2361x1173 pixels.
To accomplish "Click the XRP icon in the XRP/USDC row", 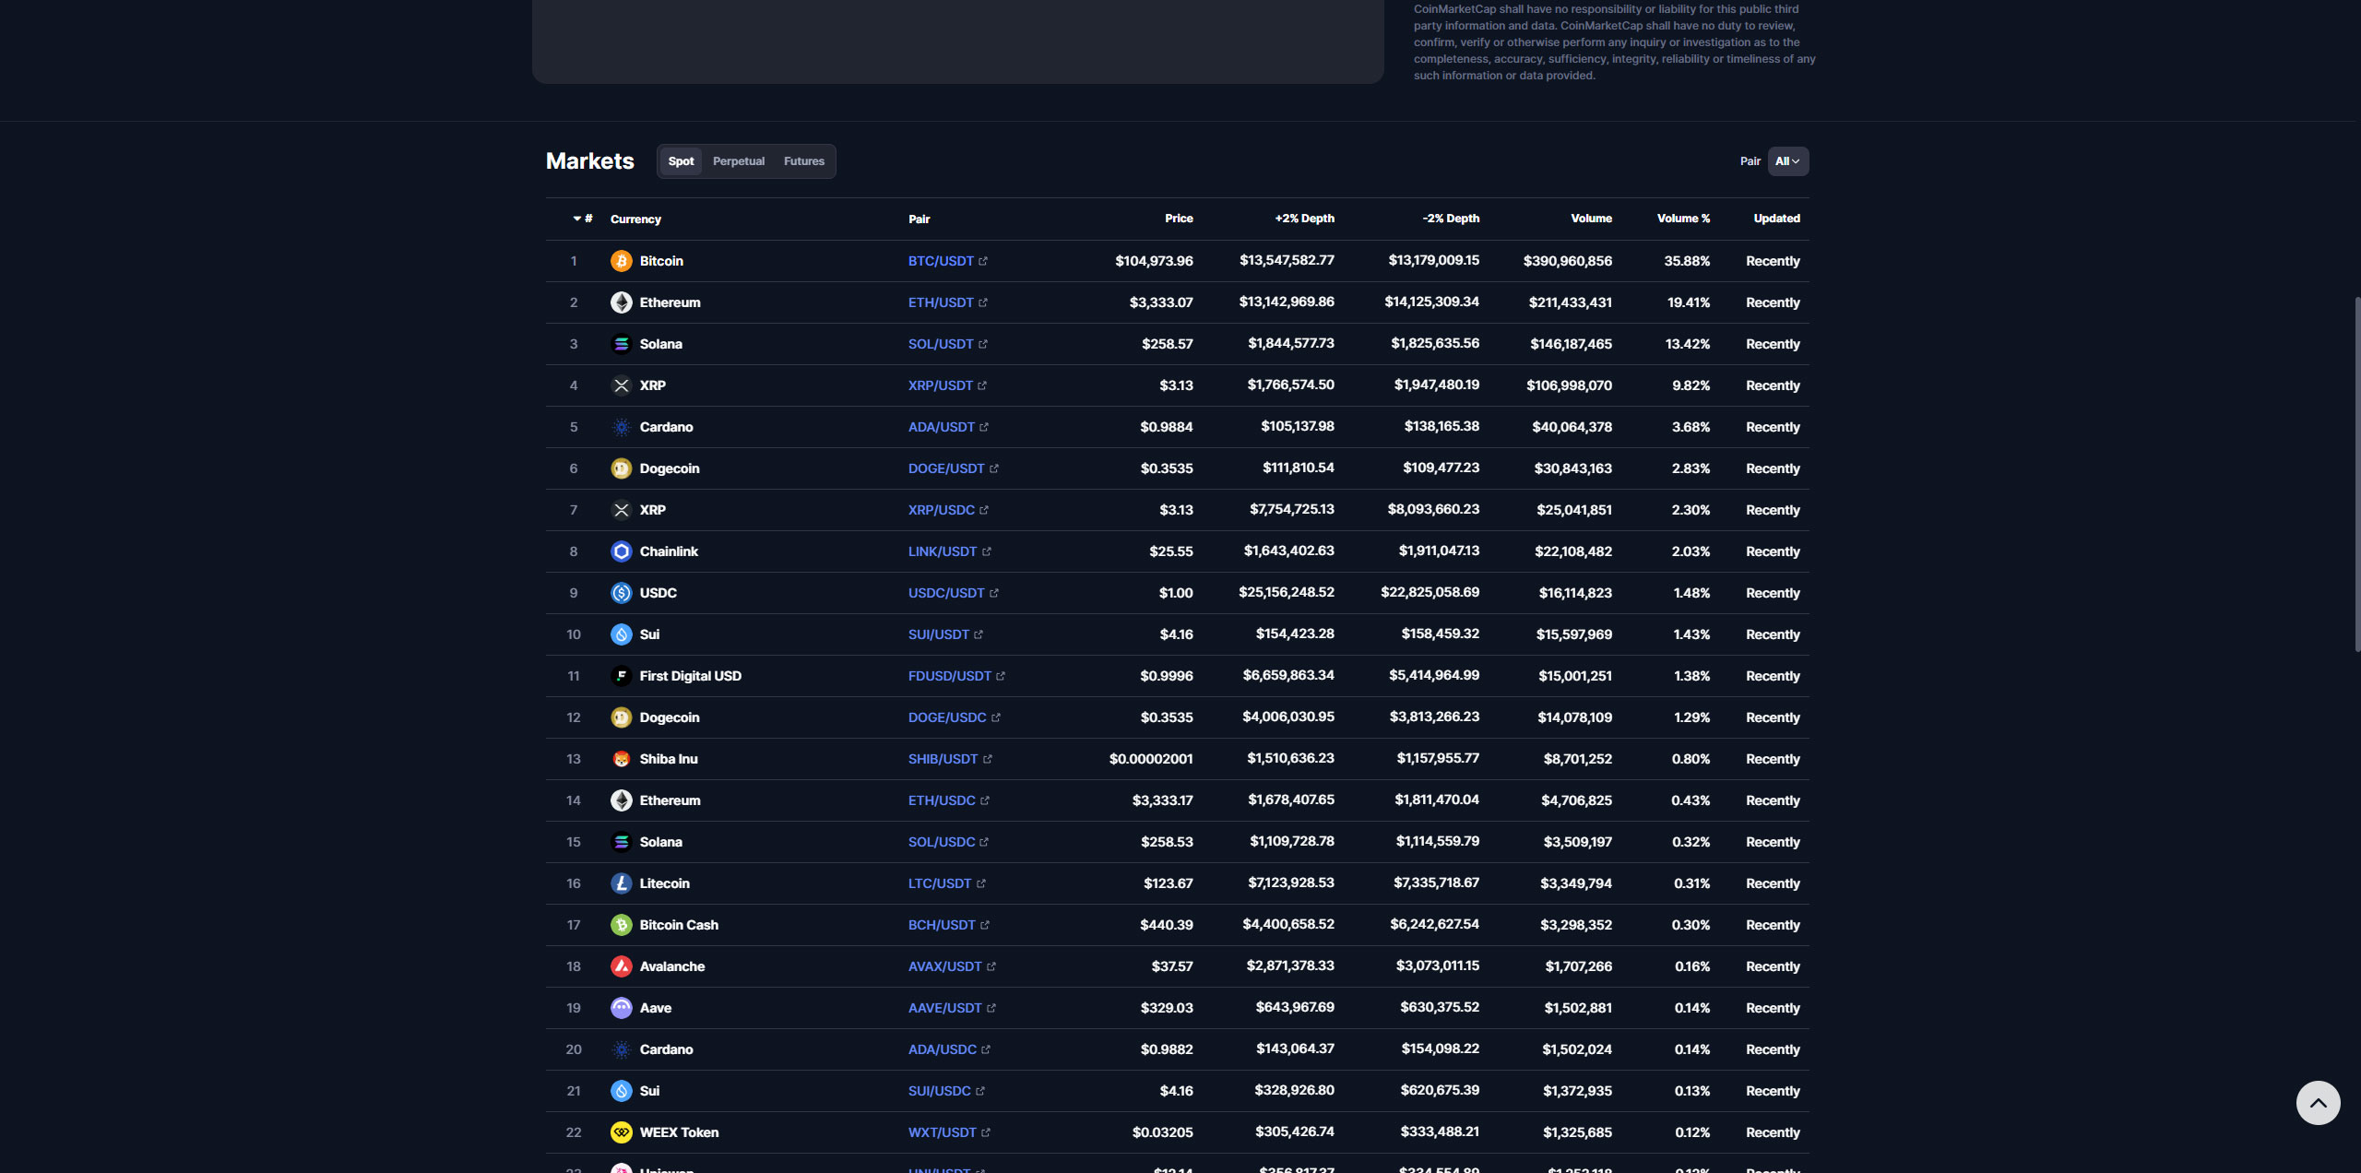I will (621, 510).
